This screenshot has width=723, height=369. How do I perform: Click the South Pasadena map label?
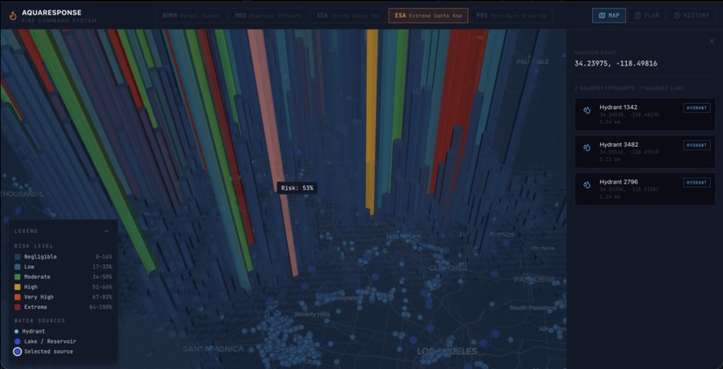click(531, 307)
